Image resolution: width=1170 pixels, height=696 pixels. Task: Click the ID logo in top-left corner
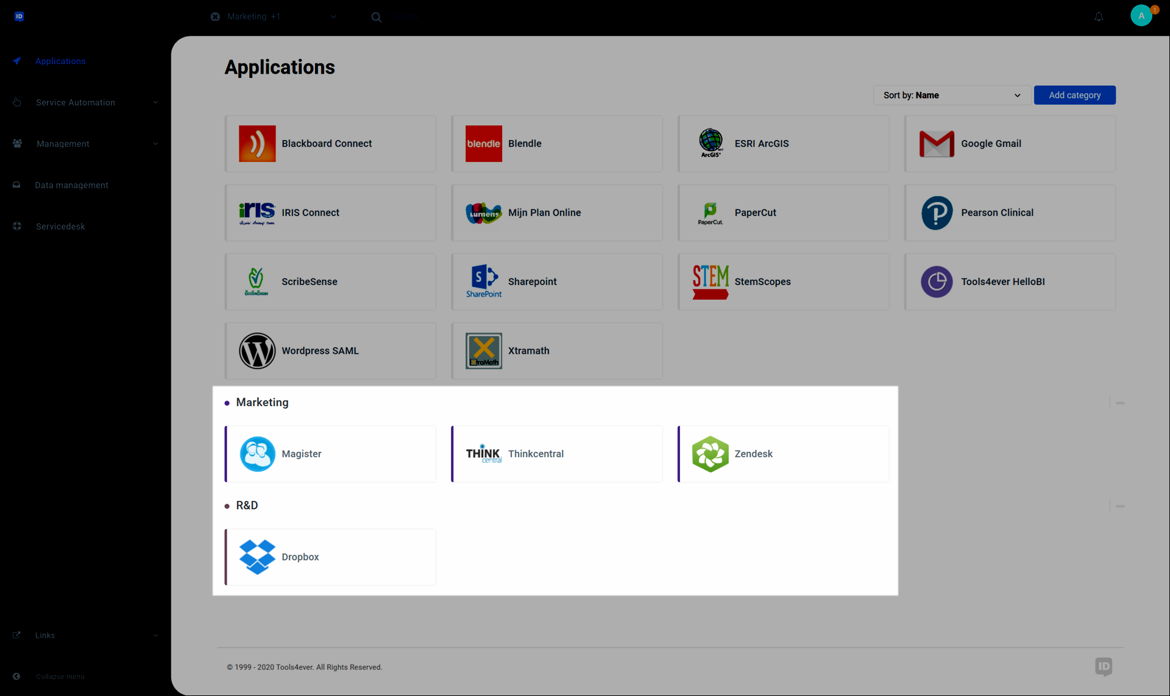19,16
